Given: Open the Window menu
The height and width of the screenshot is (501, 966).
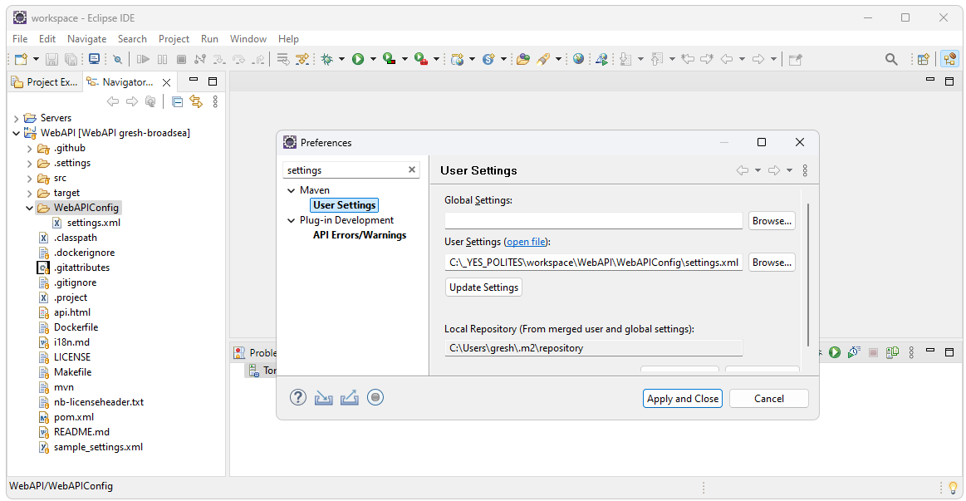Looking at the screenshot, I should (248, 39).
